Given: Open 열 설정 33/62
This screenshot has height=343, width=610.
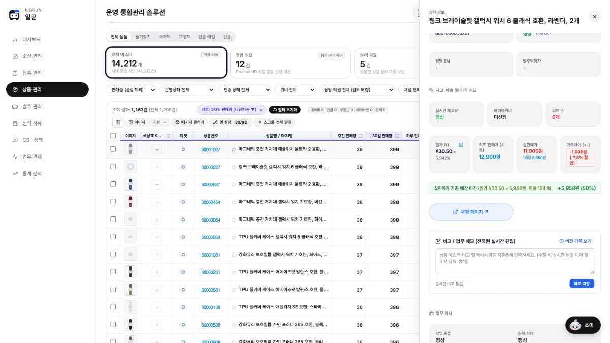Looking at the screenshot, I should pyautogui.click(x=231, y=122).
